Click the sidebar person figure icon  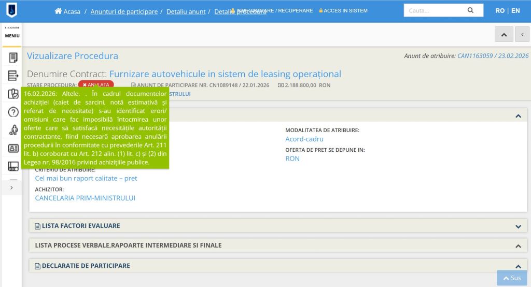13,130
